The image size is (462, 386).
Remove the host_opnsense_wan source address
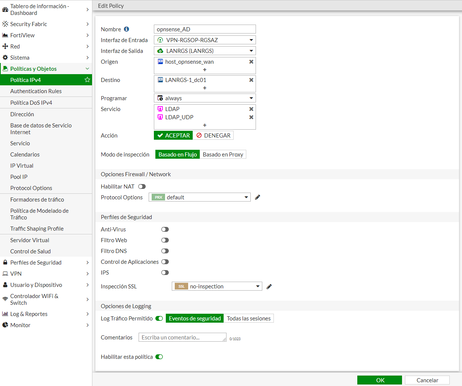(x=251, y=62)
